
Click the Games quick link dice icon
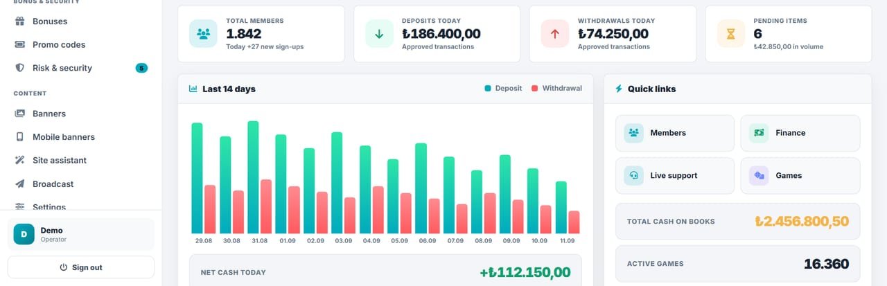(759, 176)
